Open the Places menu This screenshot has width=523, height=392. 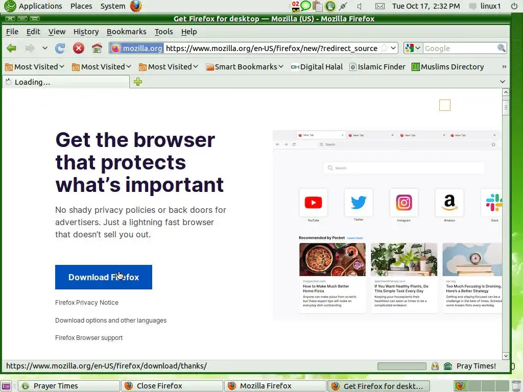click(x=81, y=6)
